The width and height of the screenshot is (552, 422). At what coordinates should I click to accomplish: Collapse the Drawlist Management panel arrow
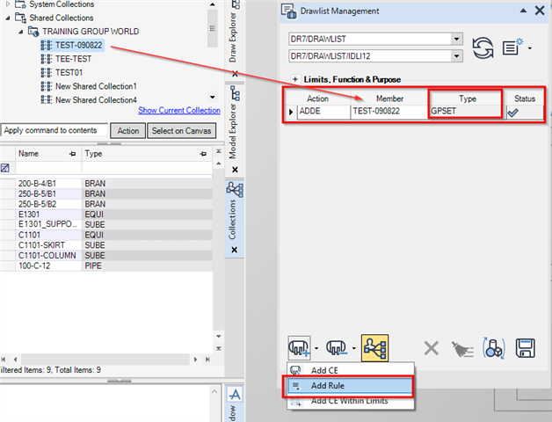523,11
